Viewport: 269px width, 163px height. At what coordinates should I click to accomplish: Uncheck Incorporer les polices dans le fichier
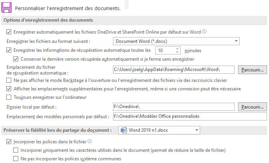[9, 142]
